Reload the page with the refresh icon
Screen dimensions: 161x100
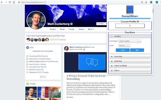point(13,2)
